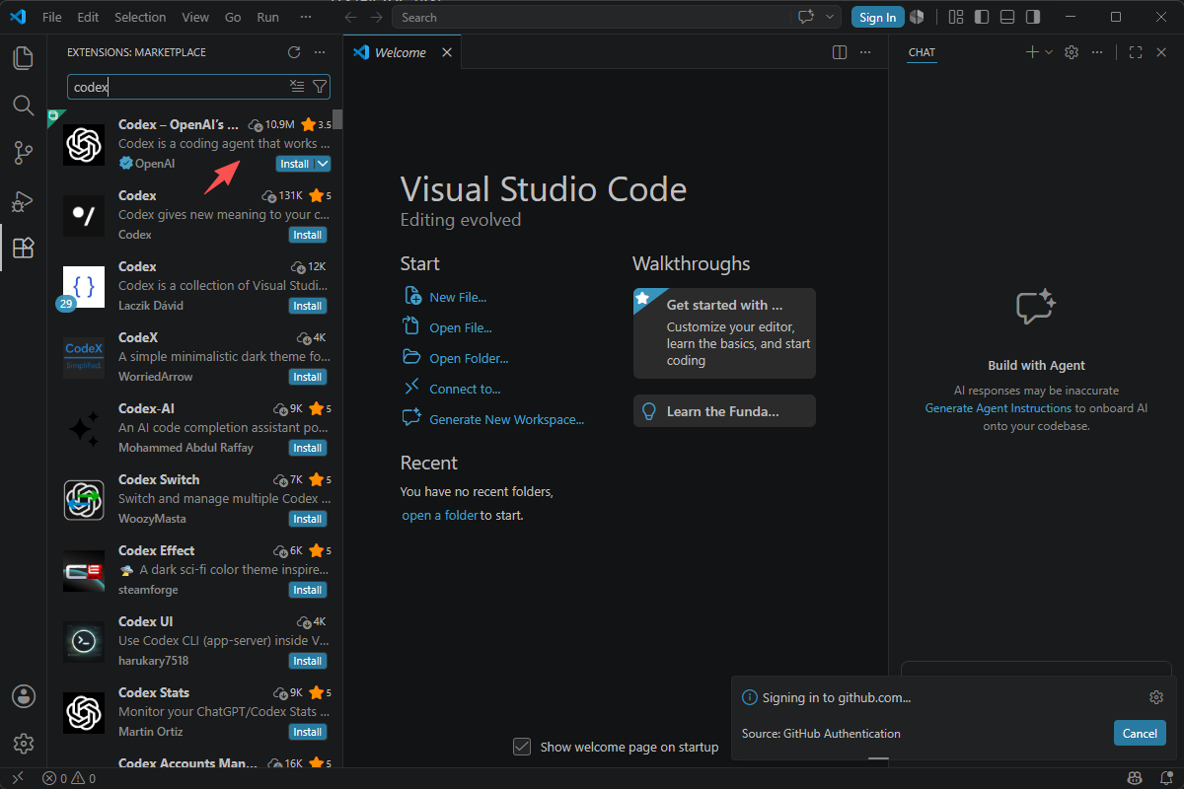Install the Codex Switch extension
This screenshot has width=1184, height=789.
click(308, 519)
